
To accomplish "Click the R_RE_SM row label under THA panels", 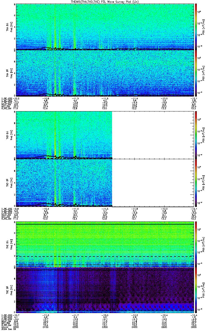I will (6, 109).
